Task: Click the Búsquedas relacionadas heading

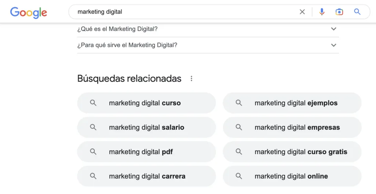Action: pyautogui.click(x=129, y=78)
